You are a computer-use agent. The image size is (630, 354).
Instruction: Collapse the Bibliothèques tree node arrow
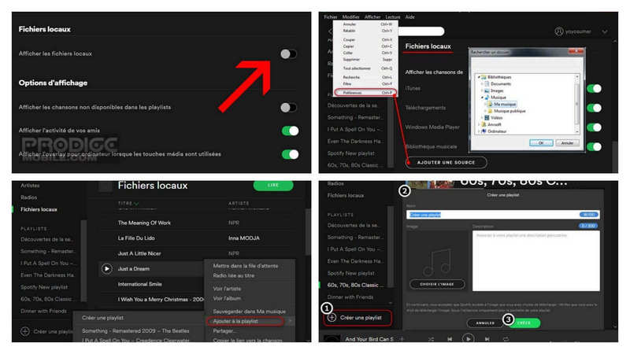tap(479, 77)
